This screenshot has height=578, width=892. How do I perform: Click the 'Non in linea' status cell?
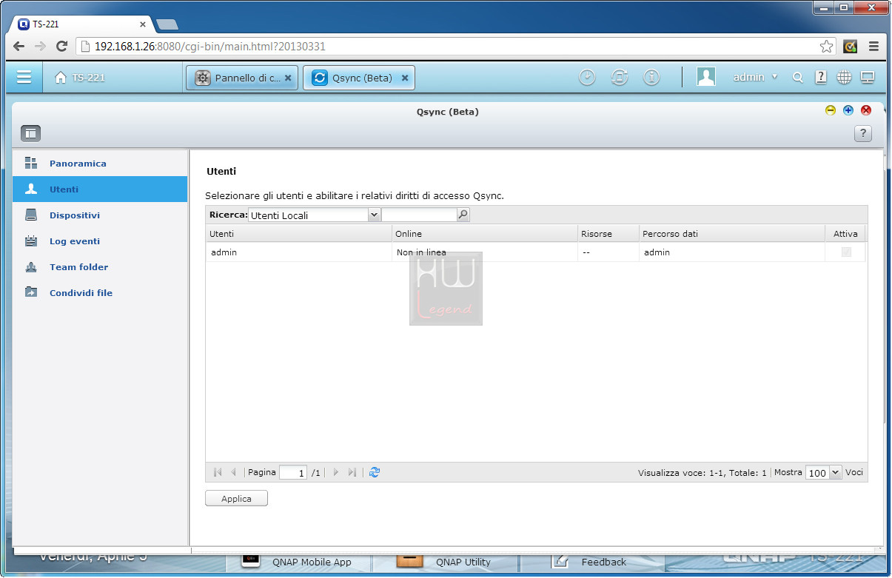coord(484,252)
